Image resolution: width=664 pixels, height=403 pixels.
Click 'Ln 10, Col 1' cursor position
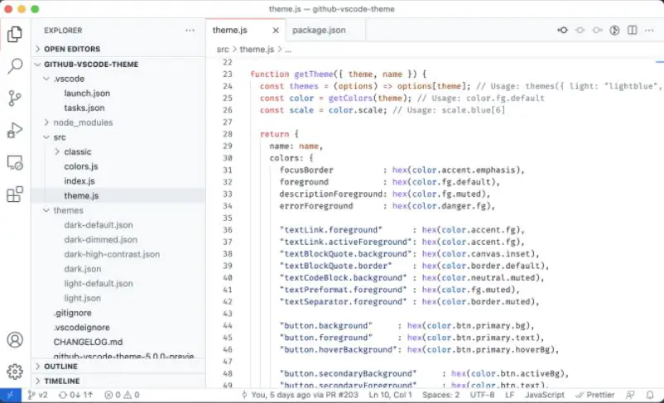[x=390, y=395]
